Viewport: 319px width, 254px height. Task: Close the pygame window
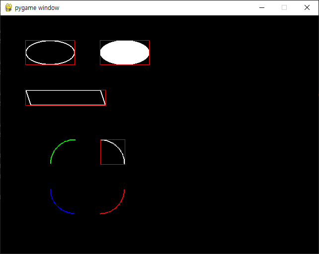tap(307, 8)
